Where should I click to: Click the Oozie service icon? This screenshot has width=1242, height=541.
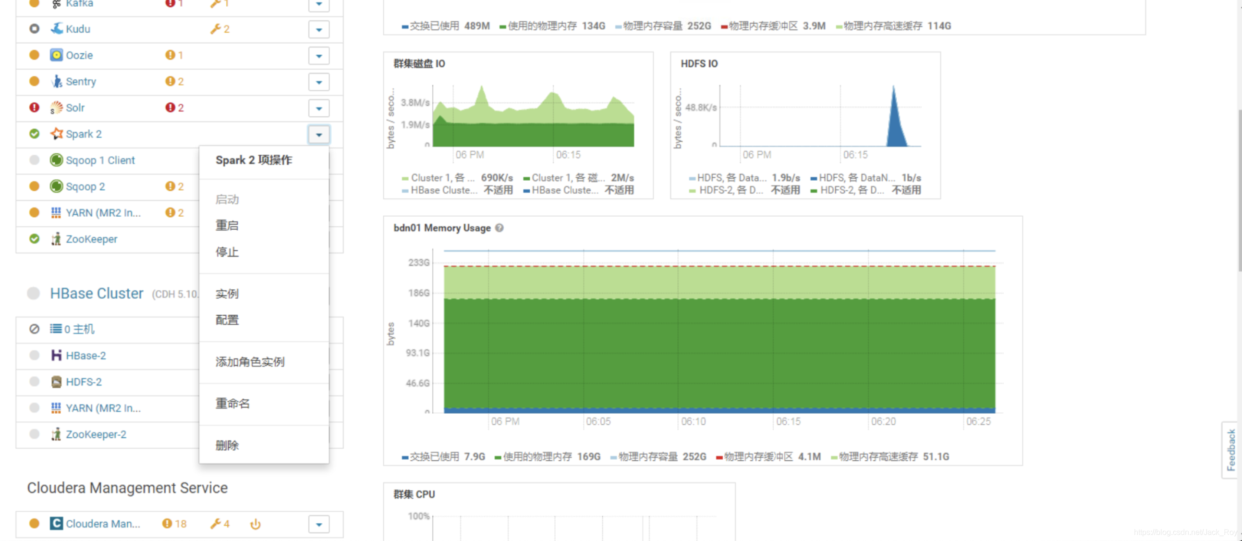click(x=56, y=55)
